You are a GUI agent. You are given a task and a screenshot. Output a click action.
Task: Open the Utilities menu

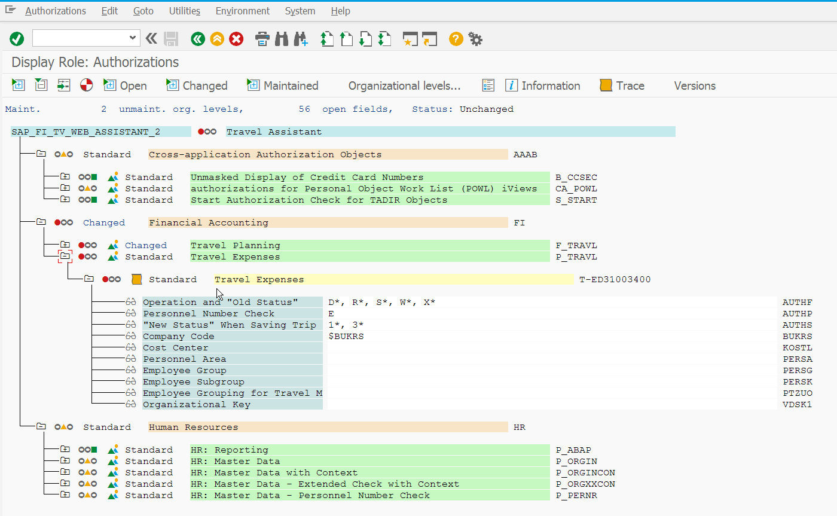pos(185,11)
